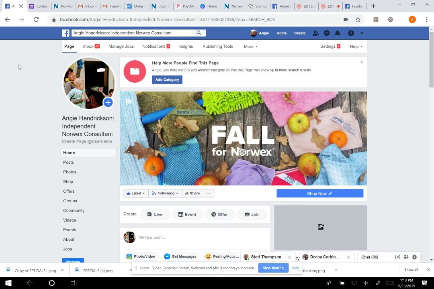434x289 pixels.
Task: Open the Messenger icon in header
Action: (x=327, y=33)
